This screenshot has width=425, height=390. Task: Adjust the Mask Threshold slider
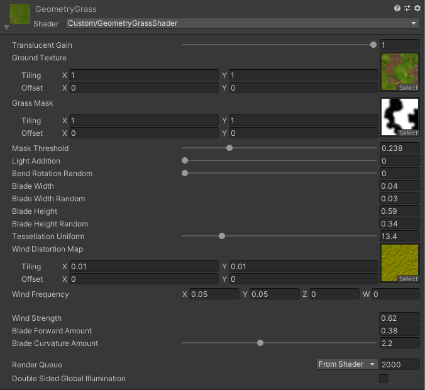(x=279, y=148)
